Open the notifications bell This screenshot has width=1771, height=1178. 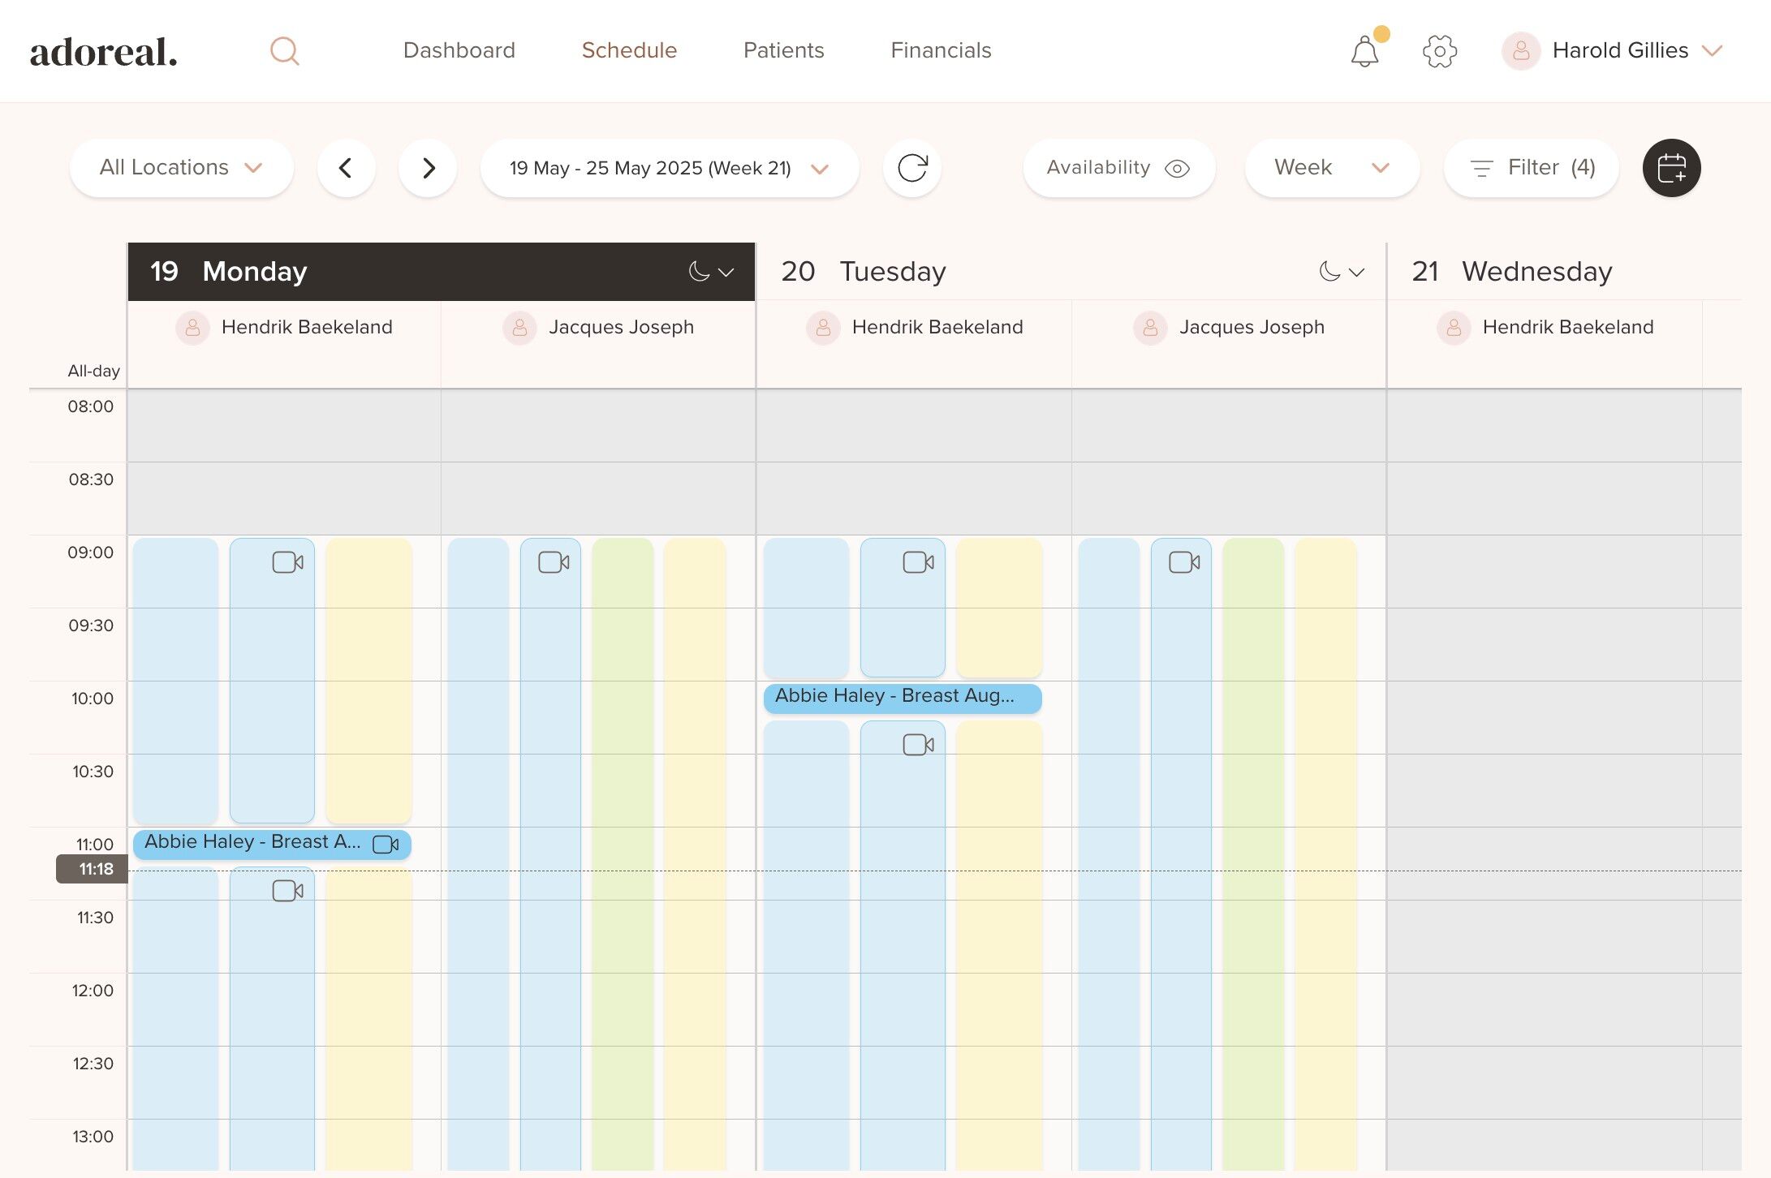tap(1364, 52)
